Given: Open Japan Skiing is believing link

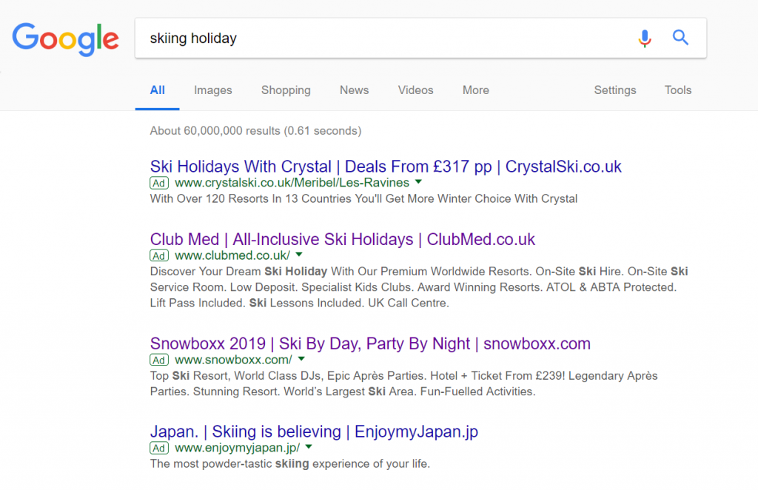Looking at the screenshot, I should coord(314,432).
